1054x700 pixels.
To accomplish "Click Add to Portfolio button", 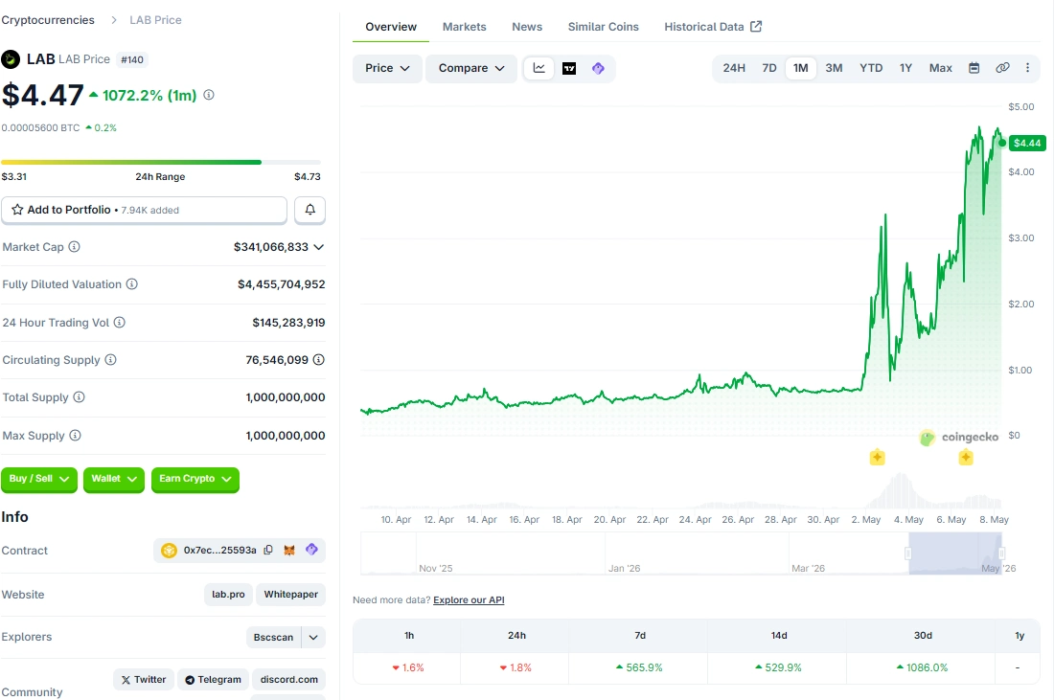I will pyautogui.click(x=144, y=210).
